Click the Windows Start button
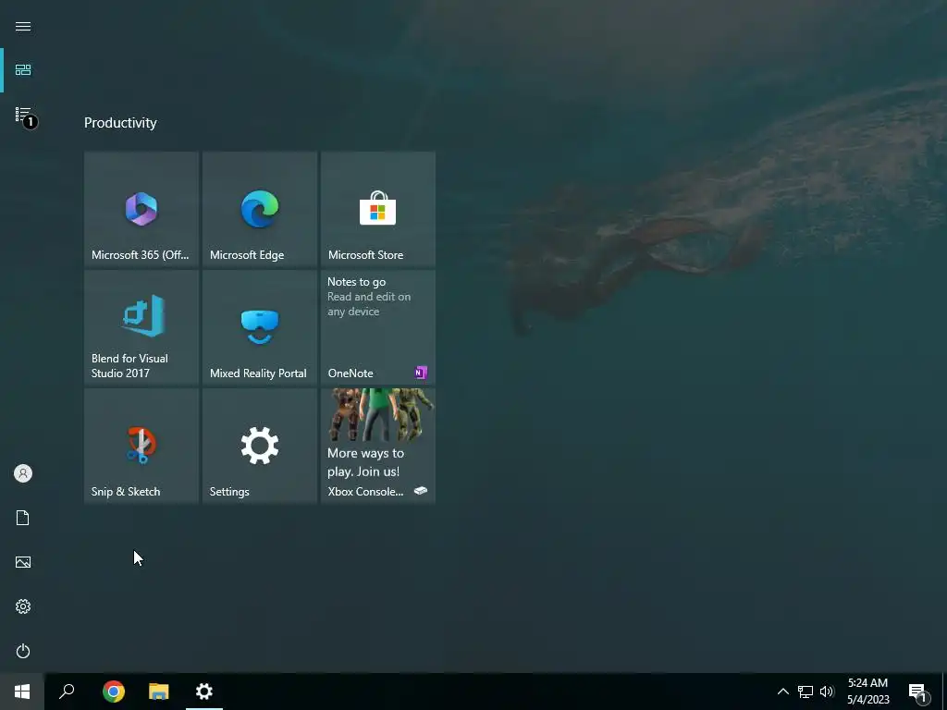The width and height of the screenshot is (947, 710). [22, 692]
